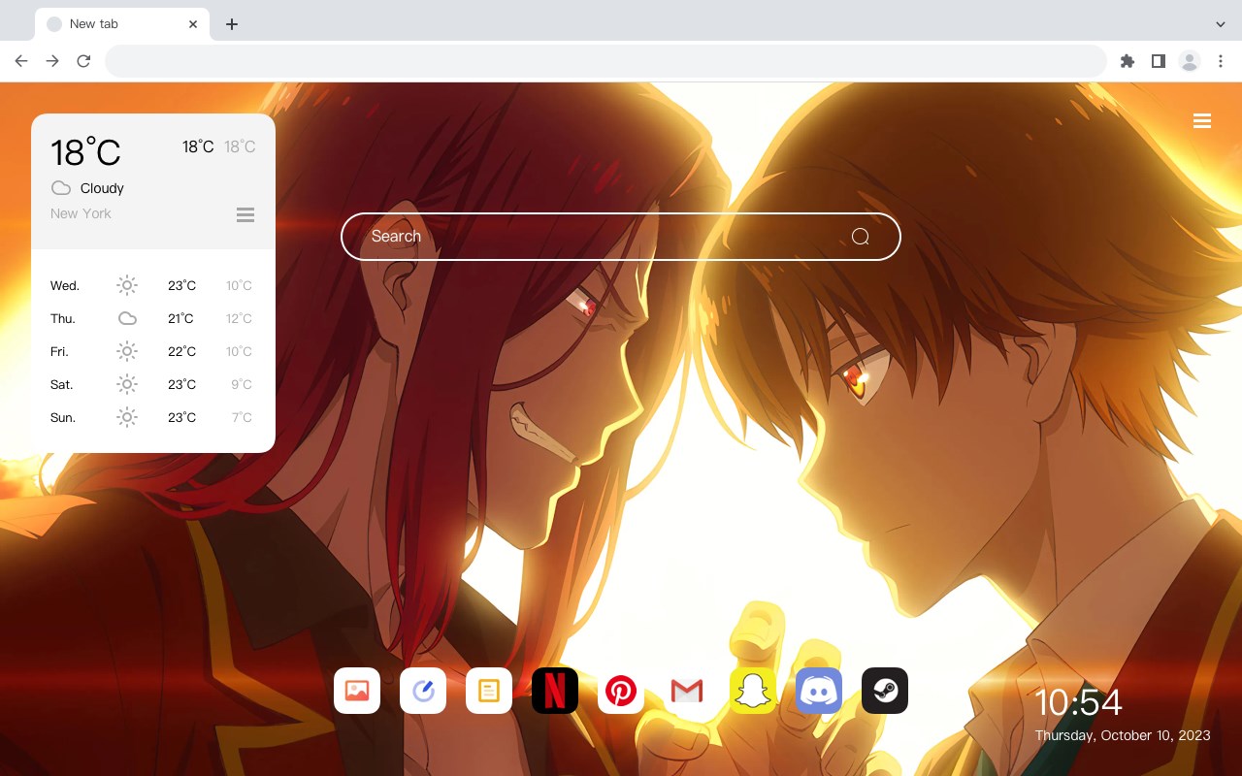Click Sunday's sunny forecast icon
Image resolution: width=1242 pixels, height=776 pixels.
pos(127,417)
